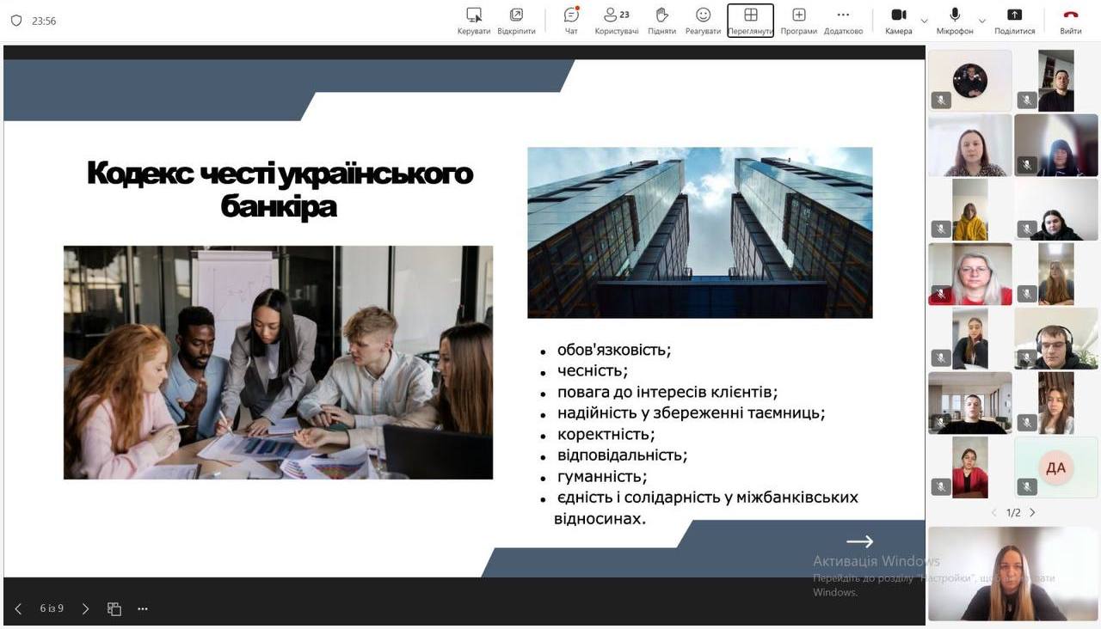This screenshot has height=629, width=1101.
Task: Open the Переглянути view menu
Action: click(x=750, y=21)
